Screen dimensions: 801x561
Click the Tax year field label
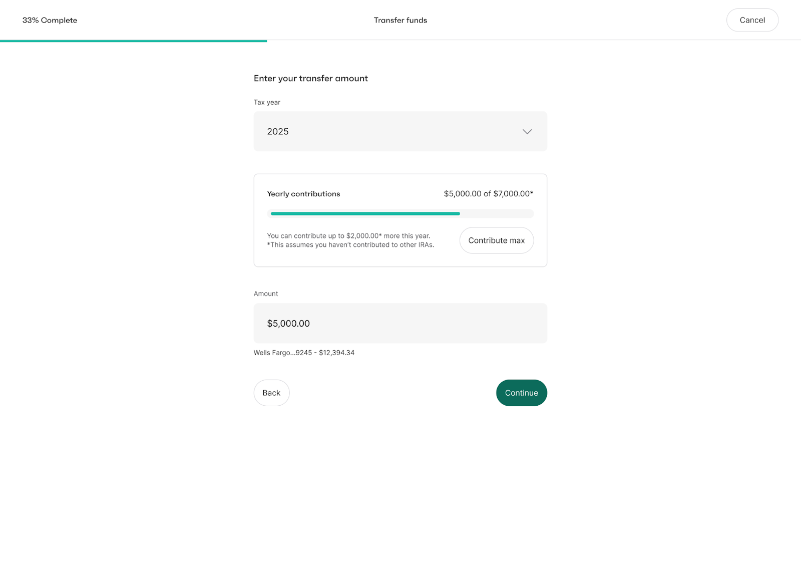[267, 102]
